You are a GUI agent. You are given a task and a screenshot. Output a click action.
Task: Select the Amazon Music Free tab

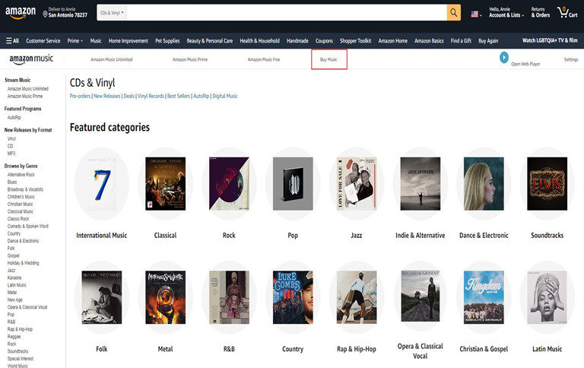point(264,59)
